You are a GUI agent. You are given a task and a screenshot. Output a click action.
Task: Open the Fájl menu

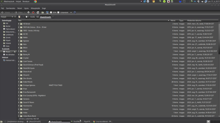coord(2,8)
